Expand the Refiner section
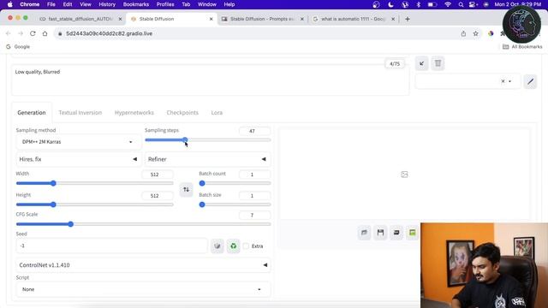The width and height of the screenshot is (548, 308). (x=207, y=159)
